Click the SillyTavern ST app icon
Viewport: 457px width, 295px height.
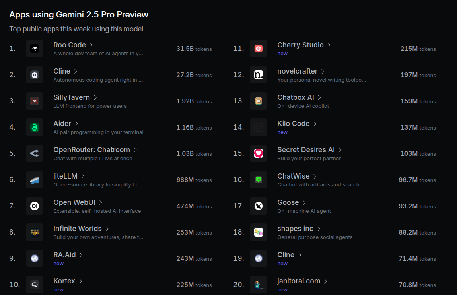34,101
